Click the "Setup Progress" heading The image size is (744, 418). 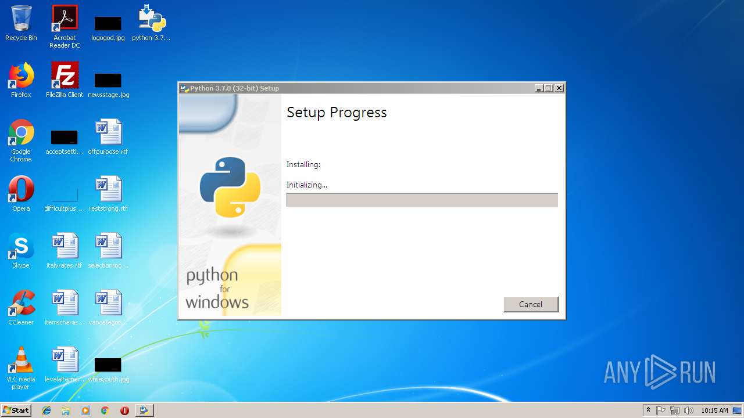click(x=337, y=113)
